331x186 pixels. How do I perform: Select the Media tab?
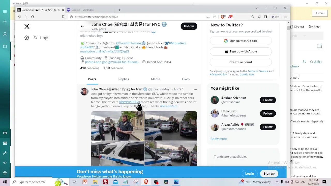pos(155,79)
